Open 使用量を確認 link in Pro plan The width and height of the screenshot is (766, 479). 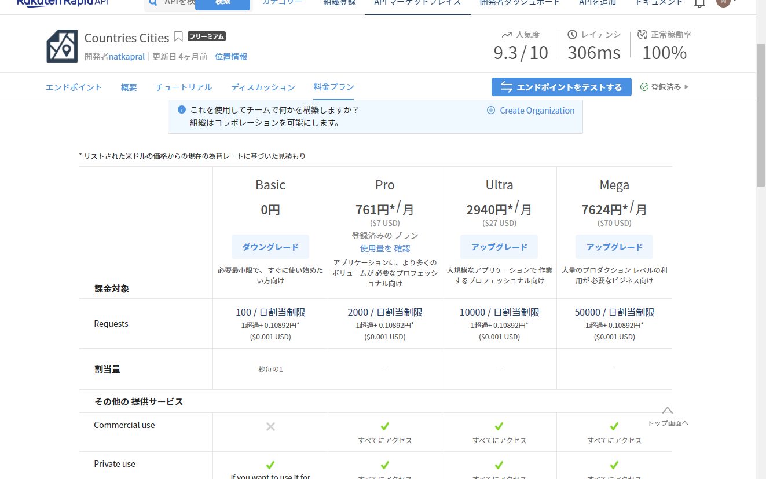coord(385,248)
